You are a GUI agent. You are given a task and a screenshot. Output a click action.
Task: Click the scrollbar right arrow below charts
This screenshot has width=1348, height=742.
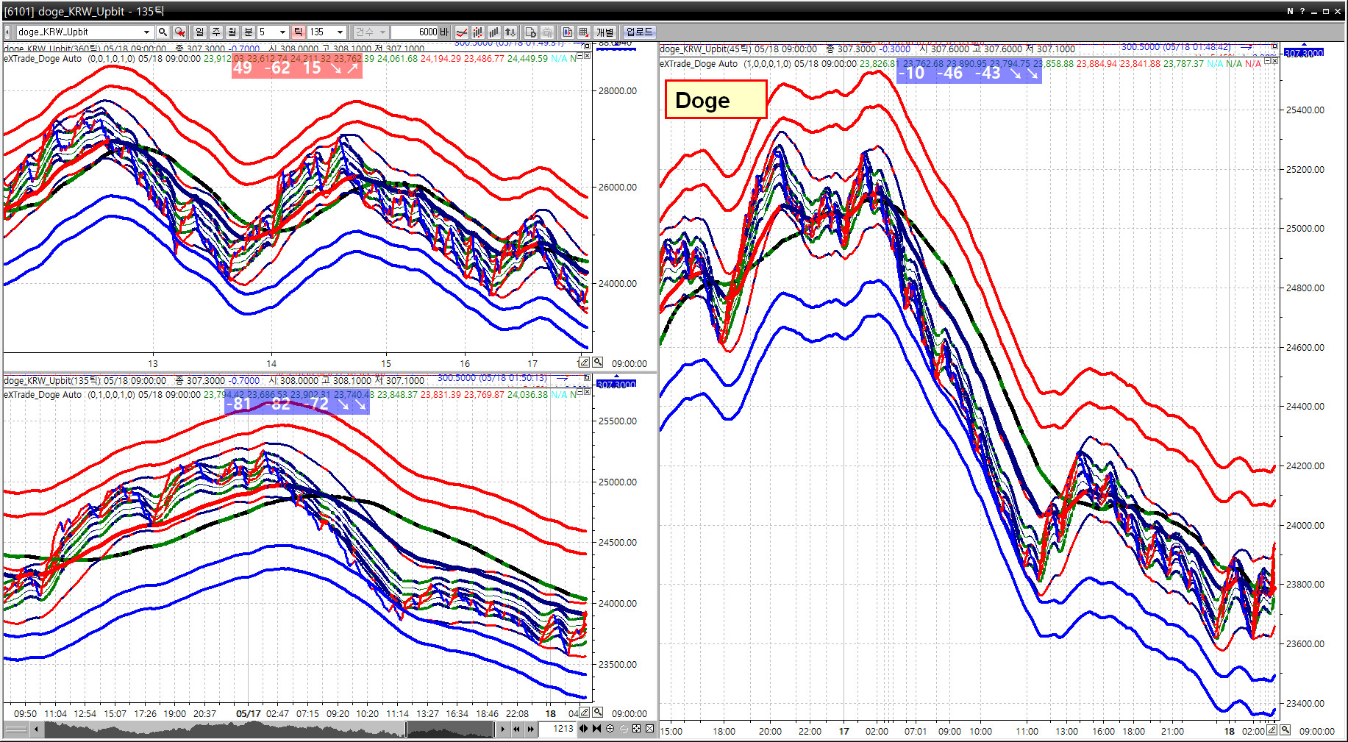coord(503,729)
